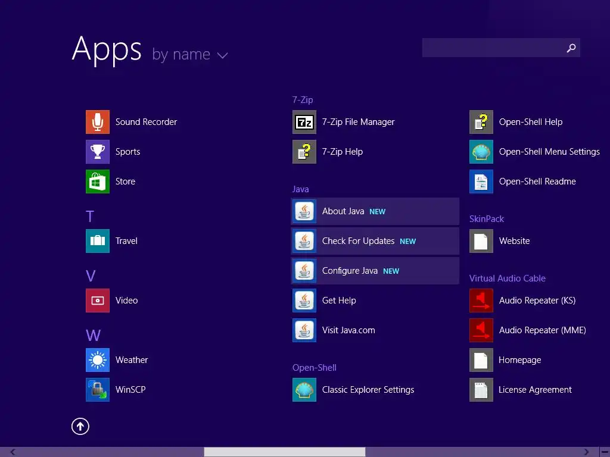610x457 pixels.
Task: Click the 'Classic Explorer Settings' label
Action: [x=368, y=390]
